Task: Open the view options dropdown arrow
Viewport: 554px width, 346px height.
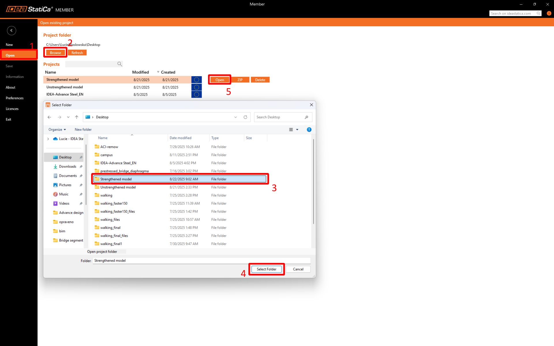Action: pos(297,129)
